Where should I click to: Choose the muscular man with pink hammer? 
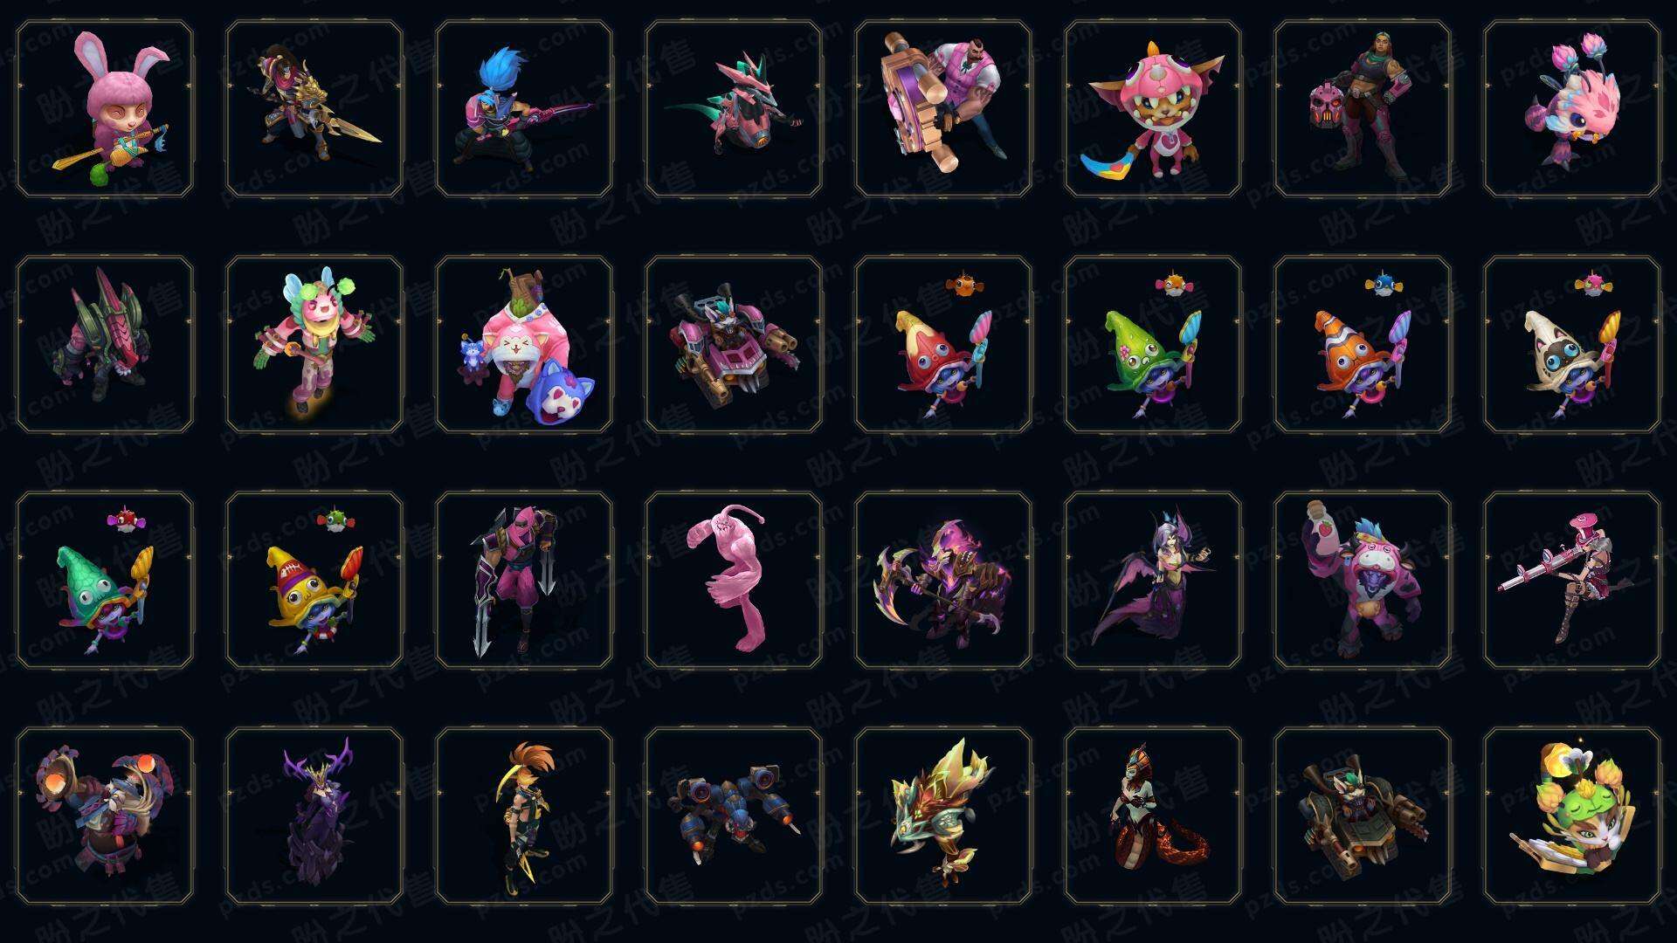943,109
